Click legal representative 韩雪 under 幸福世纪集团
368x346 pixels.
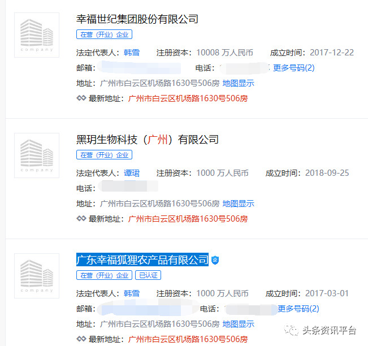coord(132,53)
